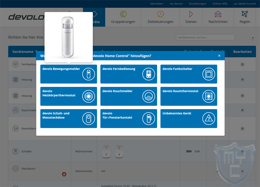Choose devolo Rauchmelder tile
Image resolution: width=260 pixels, height=187 pixels.
[x=129, y=96]
